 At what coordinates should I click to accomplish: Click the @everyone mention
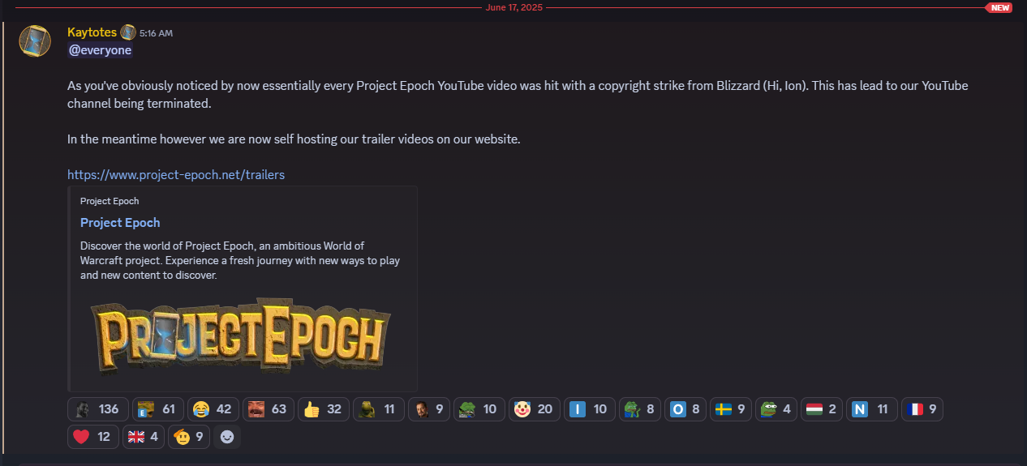[100, 50]
